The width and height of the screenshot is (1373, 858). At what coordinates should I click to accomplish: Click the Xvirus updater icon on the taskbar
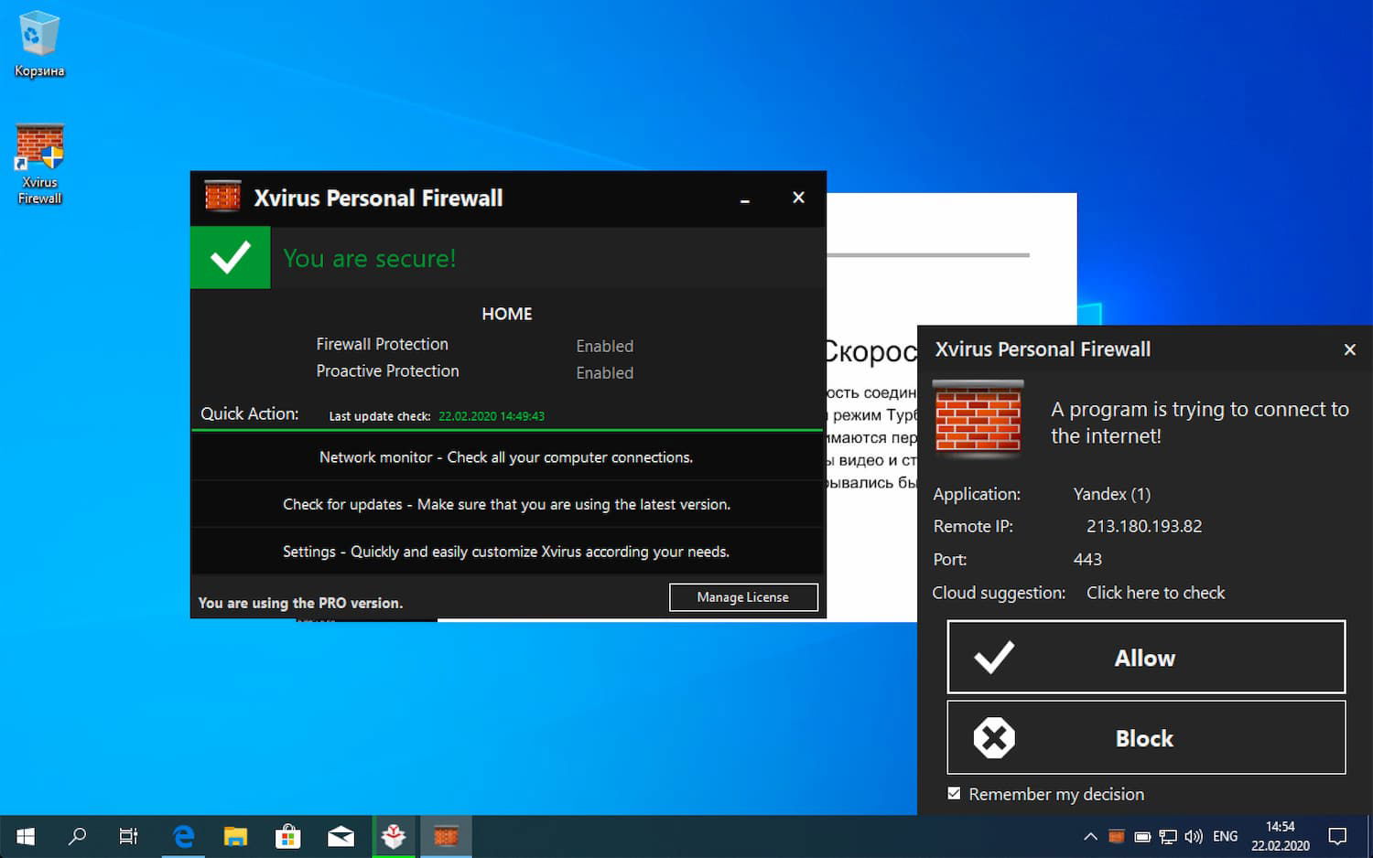coord(394,835)
